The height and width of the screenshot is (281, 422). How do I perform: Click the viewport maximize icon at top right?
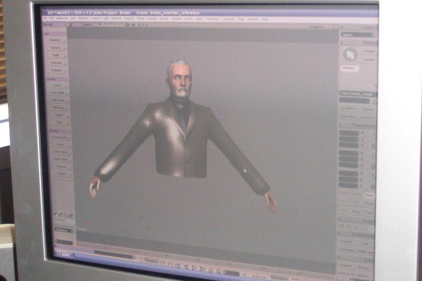click(x=335, y=27)
